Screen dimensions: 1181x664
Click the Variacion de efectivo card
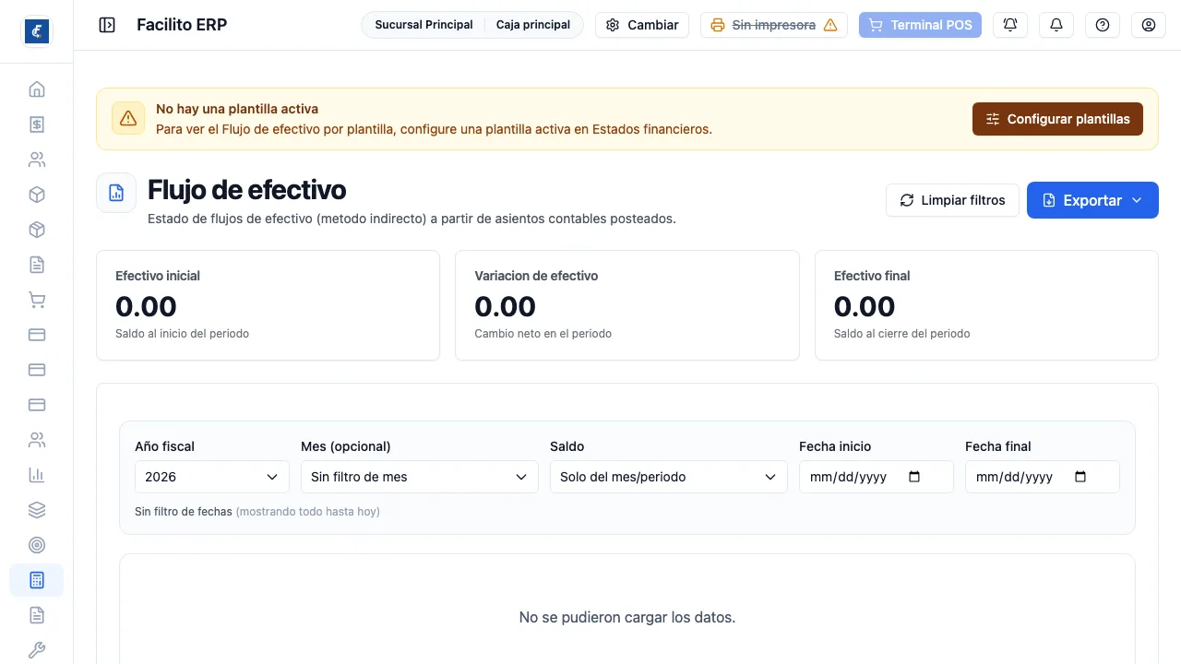click(627, 305)
